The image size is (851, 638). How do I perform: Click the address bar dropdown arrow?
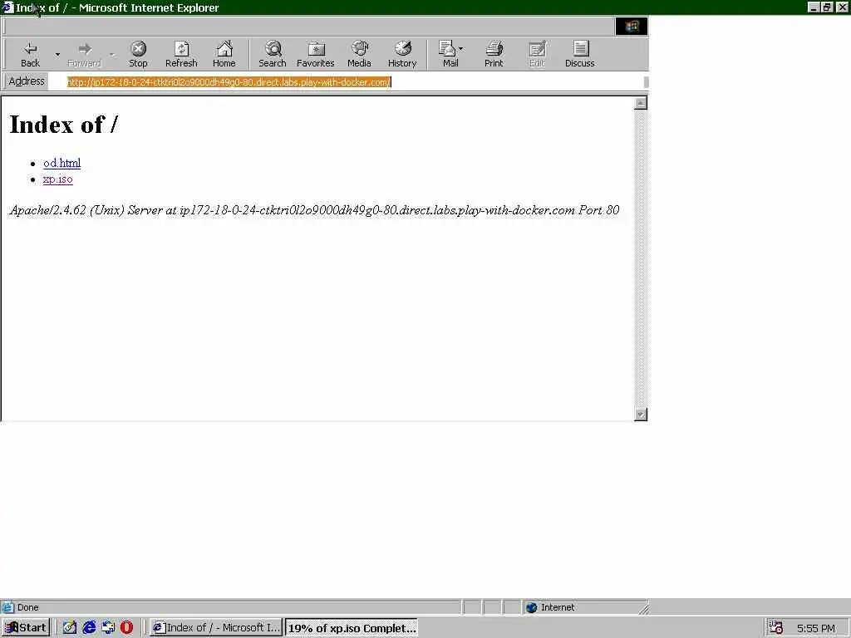point(646,82)
